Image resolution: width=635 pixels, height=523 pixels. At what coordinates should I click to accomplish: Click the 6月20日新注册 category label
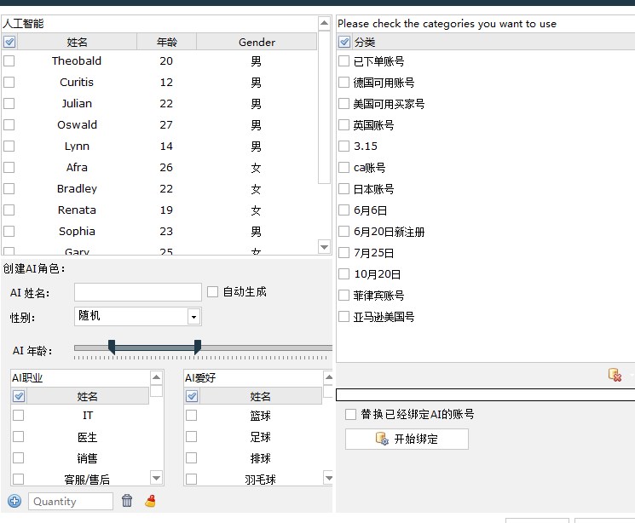pyautogui.click(x=390, y=232)
